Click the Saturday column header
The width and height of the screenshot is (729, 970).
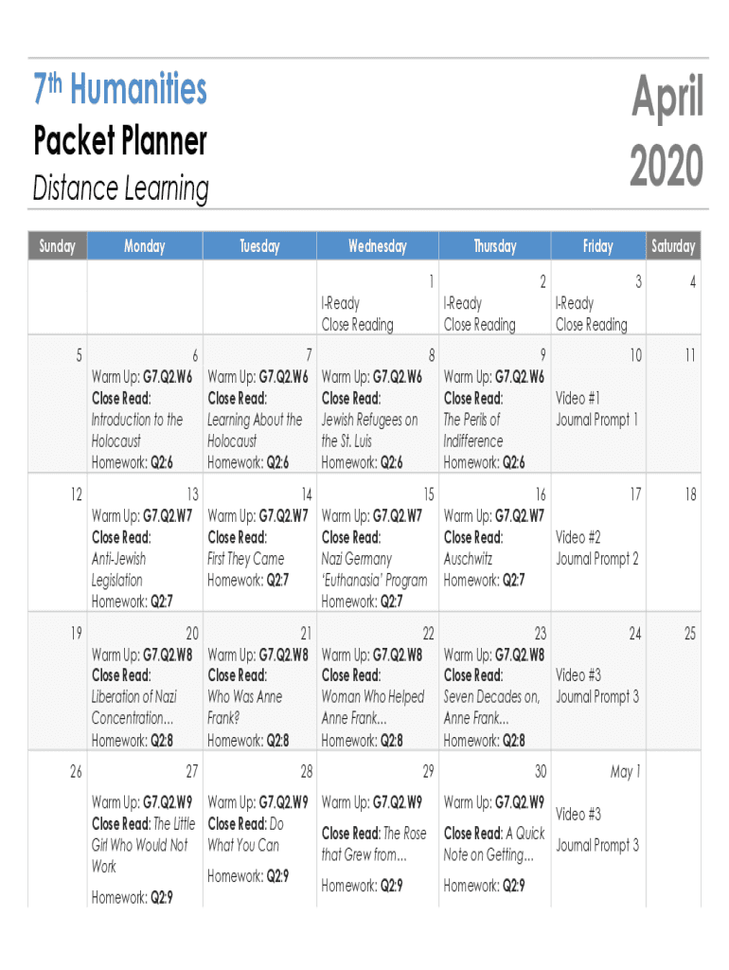[673, 246]
